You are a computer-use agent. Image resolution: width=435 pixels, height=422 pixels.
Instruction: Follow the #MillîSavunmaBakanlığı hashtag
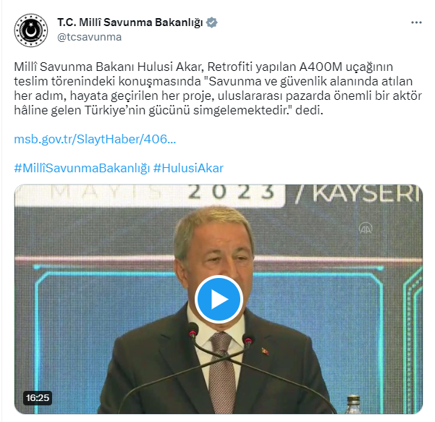pyautogui.click(x=82, y=168)
